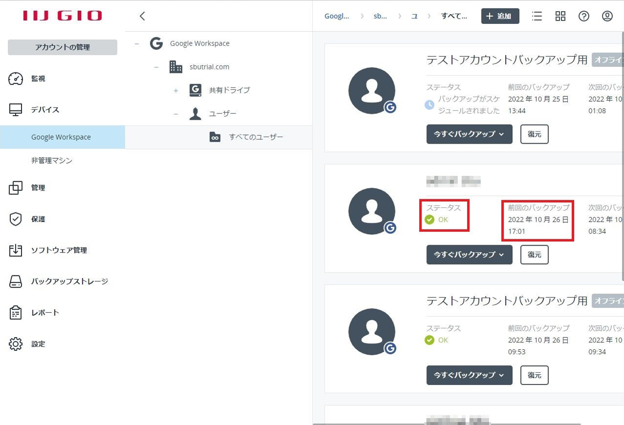The image size is (624, 425).
Task: Click the vertical scrollbar of the user list
Action: click(x=623, y=156)
